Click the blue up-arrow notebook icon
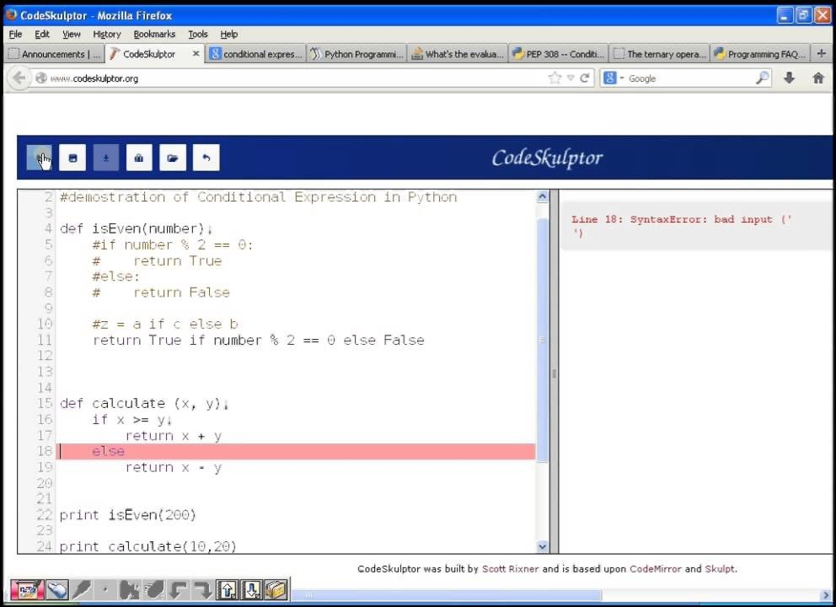The height and width of the screenshot is (607, 836). coord(228,590)
